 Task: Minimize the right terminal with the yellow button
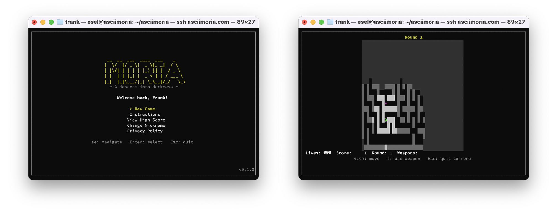click(313, 22)
